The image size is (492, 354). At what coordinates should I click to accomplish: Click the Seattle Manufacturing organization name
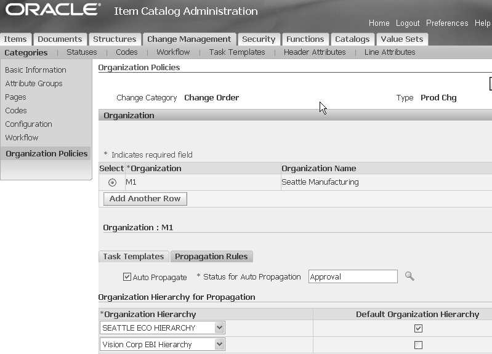320,182
